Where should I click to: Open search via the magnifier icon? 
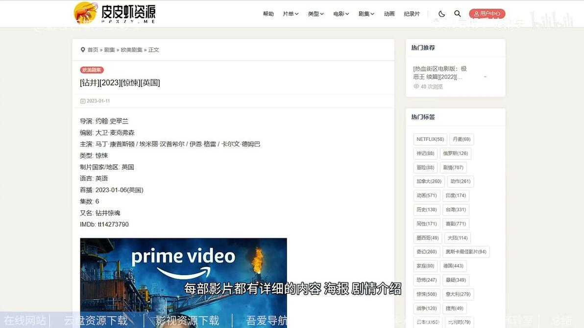pos(457,14)
